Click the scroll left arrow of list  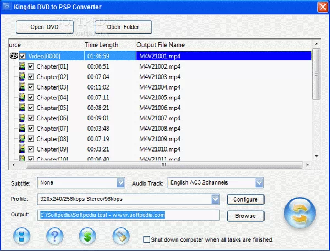13,165
